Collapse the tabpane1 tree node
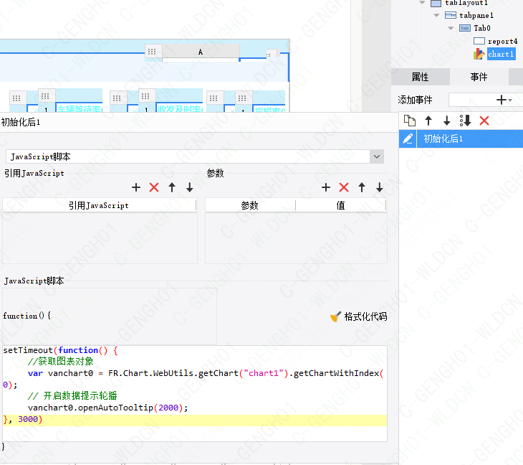 [436, 15]
